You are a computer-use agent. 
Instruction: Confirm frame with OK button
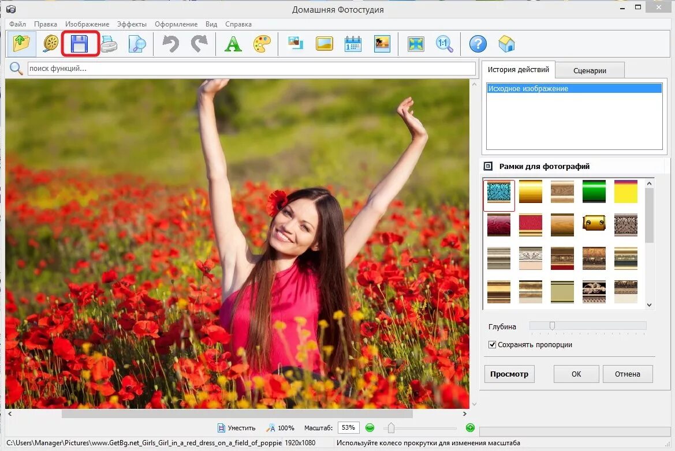click(576, 374)
